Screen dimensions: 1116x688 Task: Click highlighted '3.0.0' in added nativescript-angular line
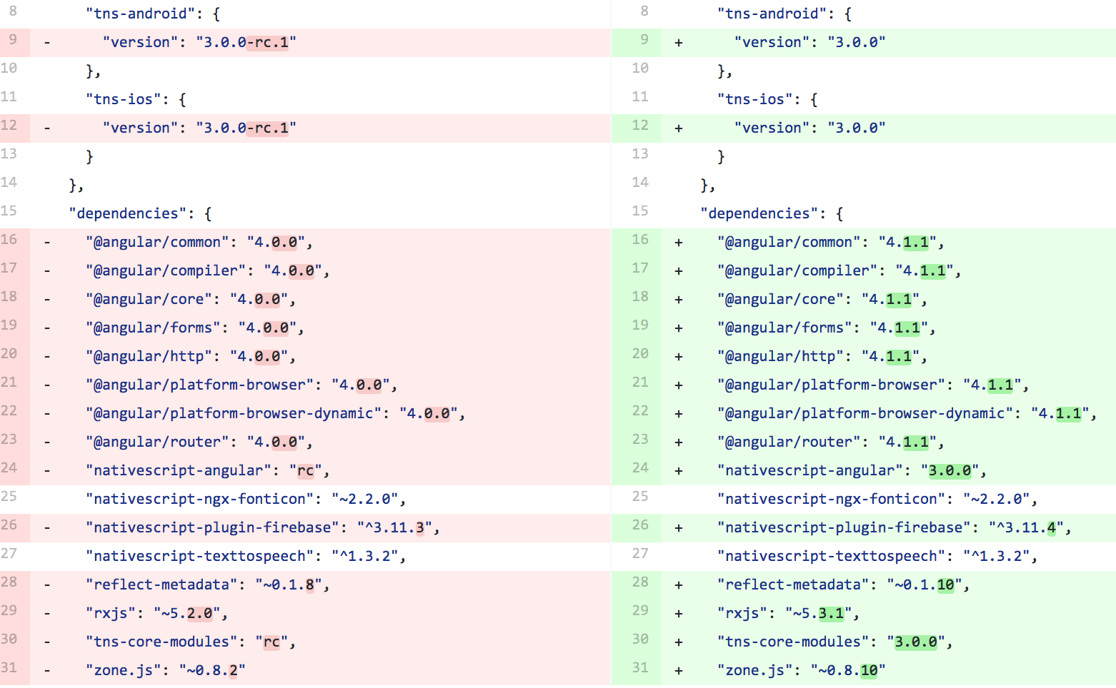(950, 471)
